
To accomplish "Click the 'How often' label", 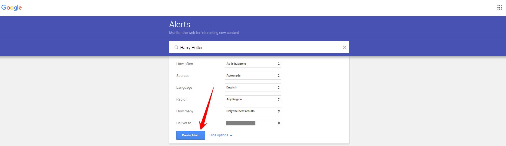I will coord(185,64).
